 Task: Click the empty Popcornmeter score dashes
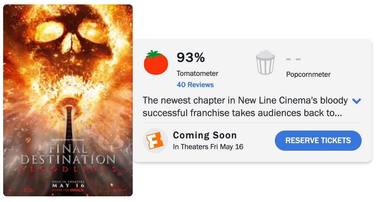click(293, 59)
